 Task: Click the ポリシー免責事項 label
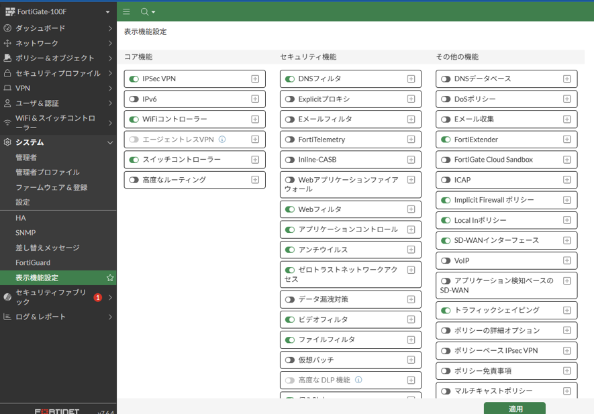(483, 371)
